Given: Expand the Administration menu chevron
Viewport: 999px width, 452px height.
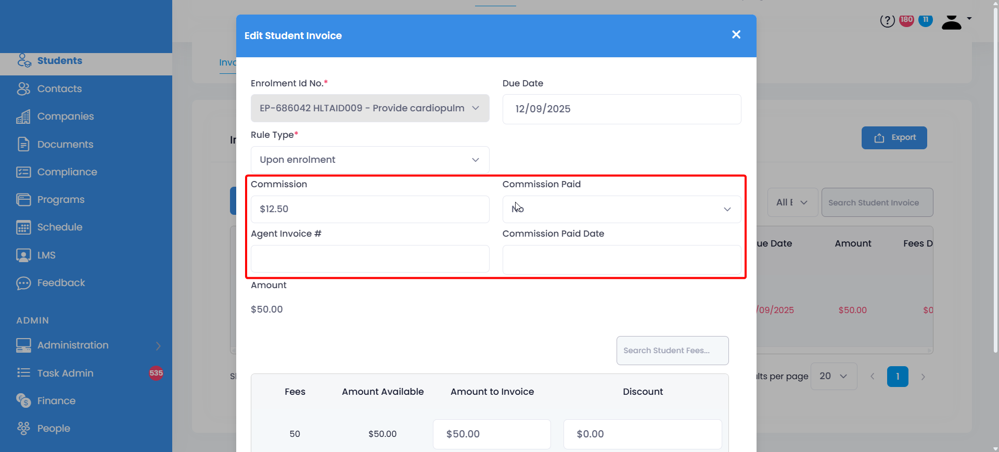Looking at the screenshot, I should click(158, 346).
